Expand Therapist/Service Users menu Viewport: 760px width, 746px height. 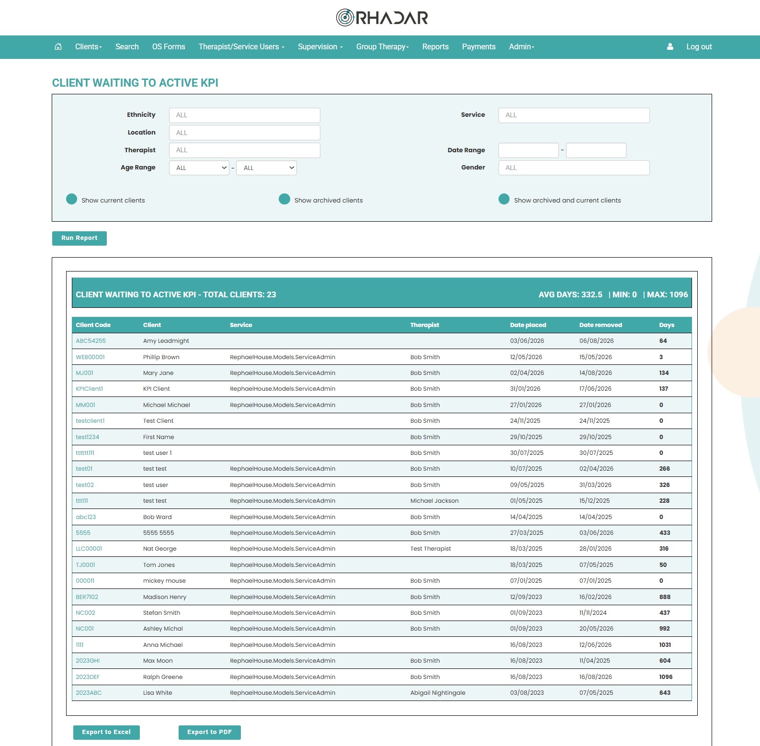tap(241, 46)
